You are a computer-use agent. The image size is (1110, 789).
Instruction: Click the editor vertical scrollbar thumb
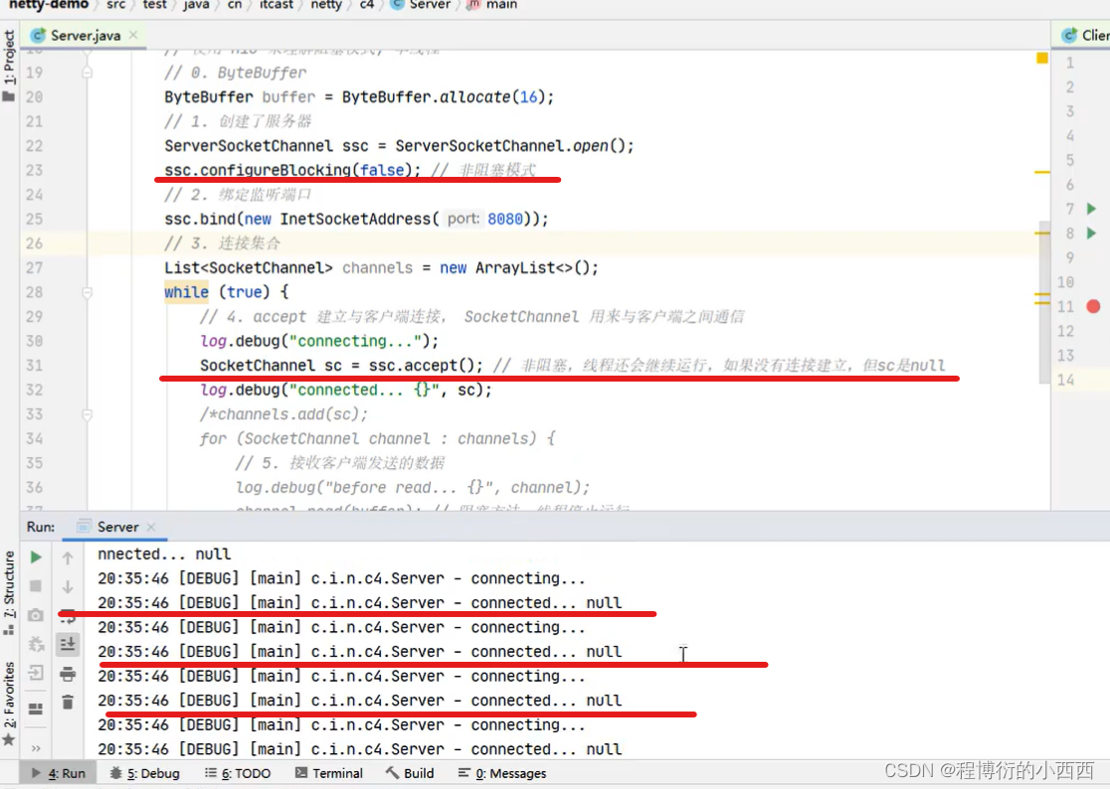coord(1044,302)
